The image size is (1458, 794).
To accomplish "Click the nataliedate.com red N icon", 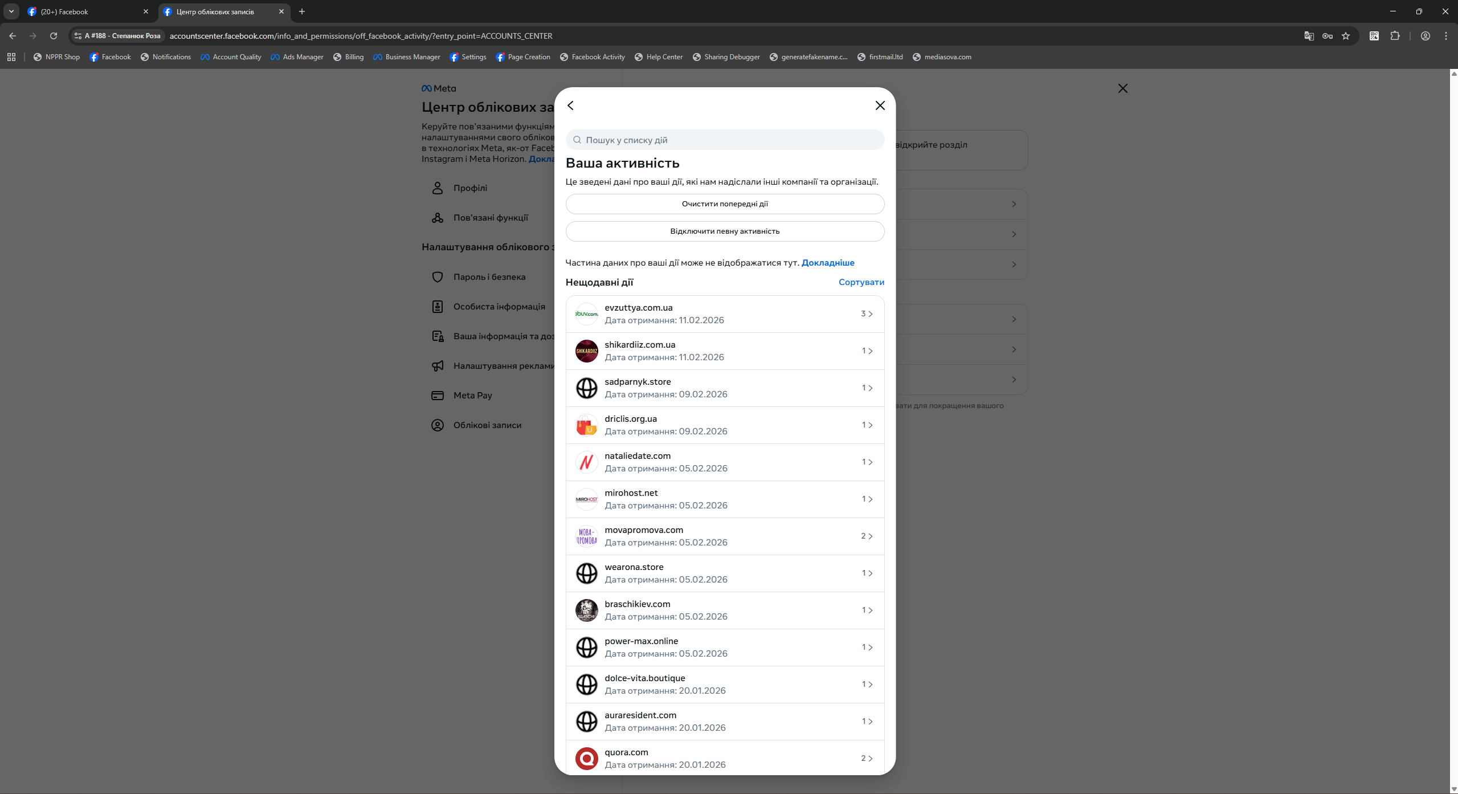I will click(586, 462).
